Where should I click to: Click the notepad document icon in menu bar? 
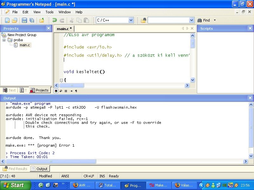[7, 12]
